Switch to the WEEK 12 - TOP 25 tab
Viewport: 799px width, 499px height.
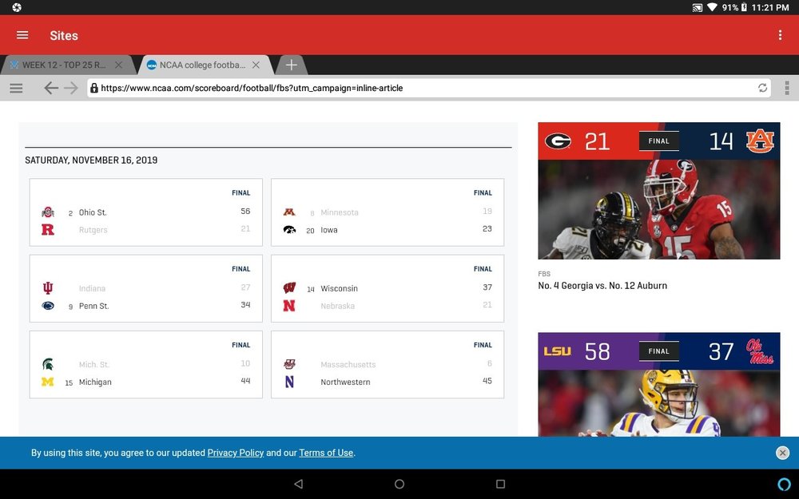pos(64,65)
